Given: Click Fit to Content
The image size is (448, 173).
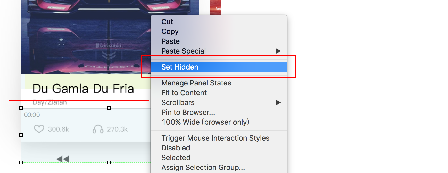Looking at the screenshot, I should click(184, 93).
